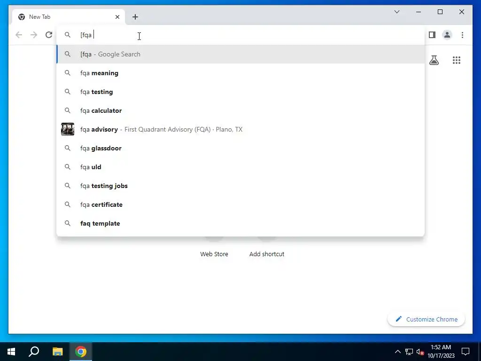Click the browser forward arrow
This screenshot has width=481, height=361.
pyautogui.click(x=34, y=35)
